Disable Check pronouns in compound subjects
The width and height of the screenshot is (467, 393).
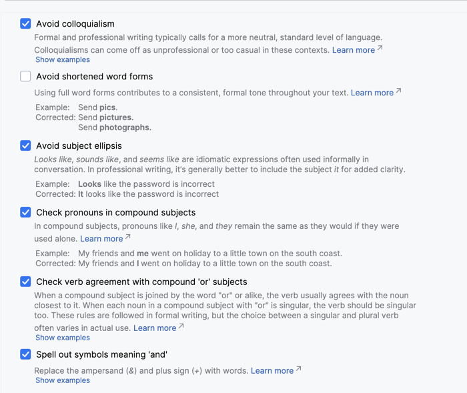coord(25,212)
